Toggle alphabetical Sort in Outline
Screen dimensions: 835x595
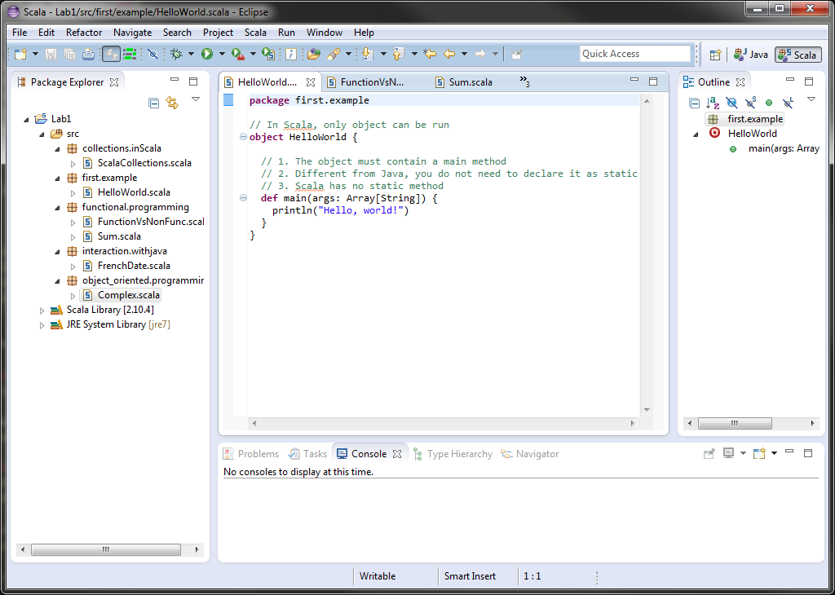713,103
